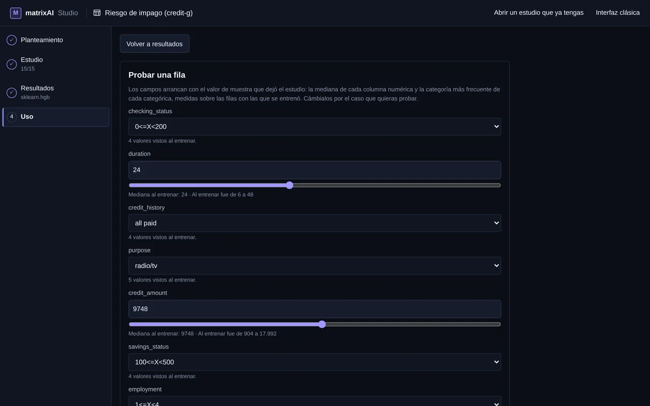The height and width of the screenshot is (406, 650).
Task: Open the savings_status dropdown
Action: (x=315, y=362)
